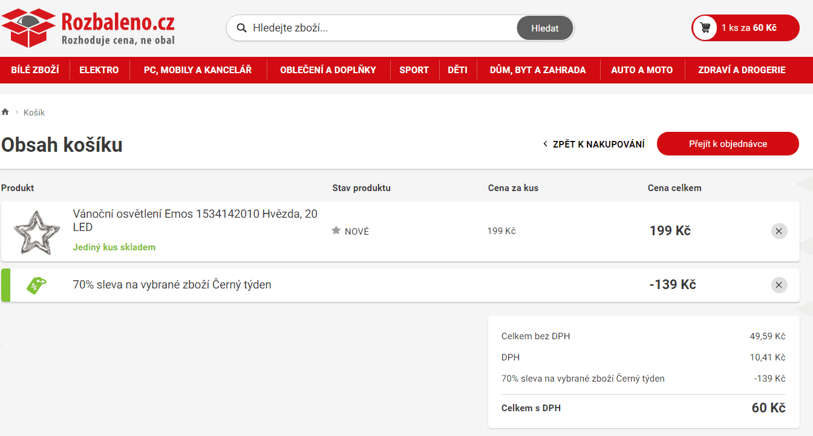The height and width of the screenshot is (436, 813).
Task: Open the Elektro menu category
Action: click(99, 70)
